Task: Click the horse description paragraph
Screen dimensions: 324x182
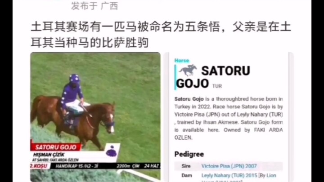Action: coord(229,118)
